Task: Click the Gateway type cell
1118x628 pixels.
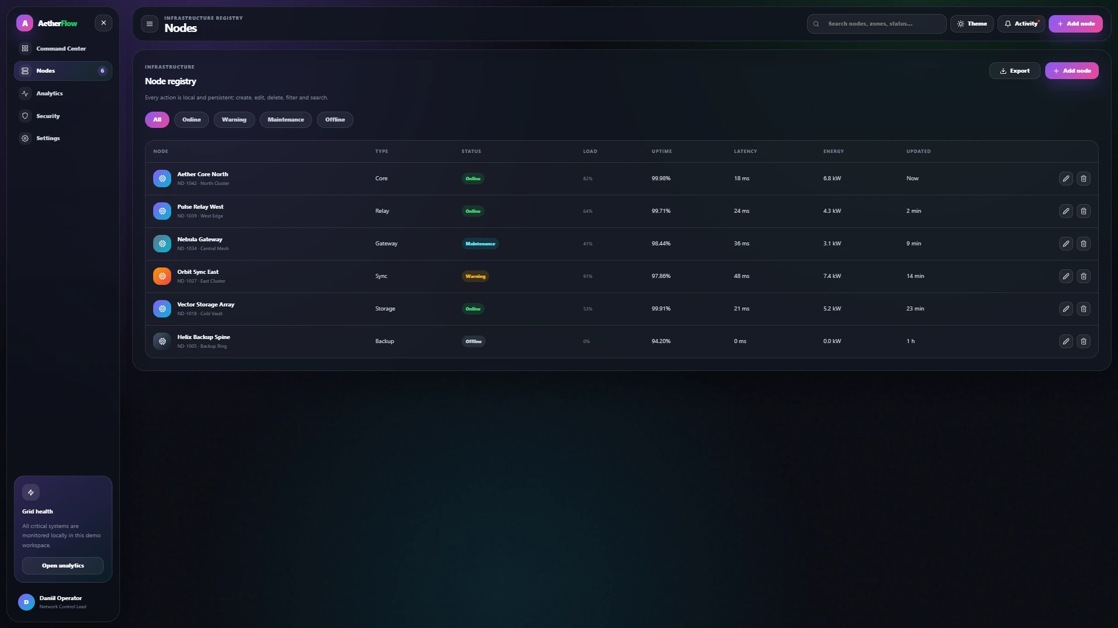Action: (x=386, y=244)
